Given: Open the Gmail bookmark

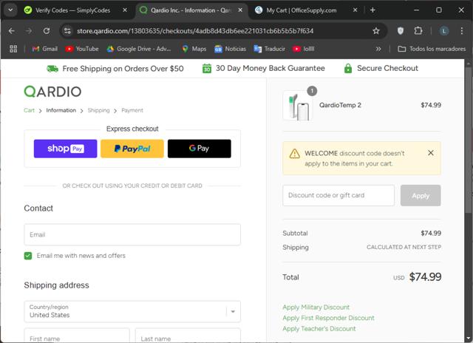Looking at the screenshot, I should tap(44, 49).
